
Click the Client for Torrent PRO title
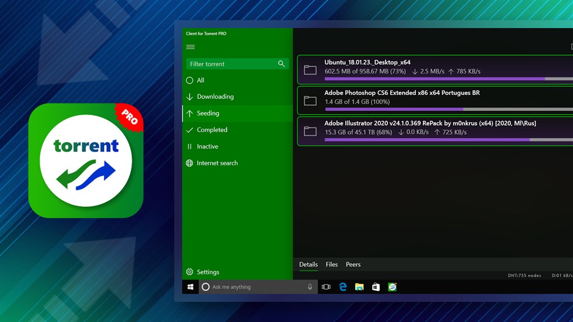[x=206, y=34]
